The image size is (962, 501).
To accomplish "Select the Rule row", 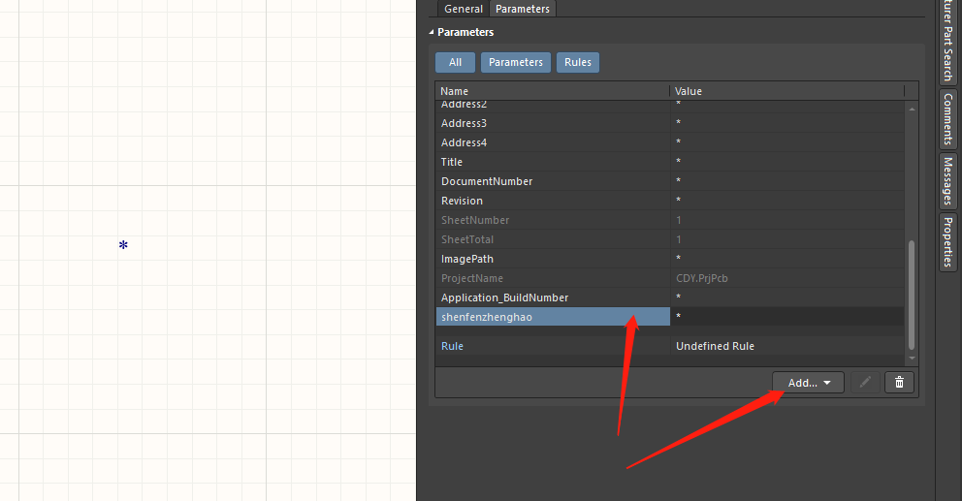I will pyautogui.click(x=670, y=346).
